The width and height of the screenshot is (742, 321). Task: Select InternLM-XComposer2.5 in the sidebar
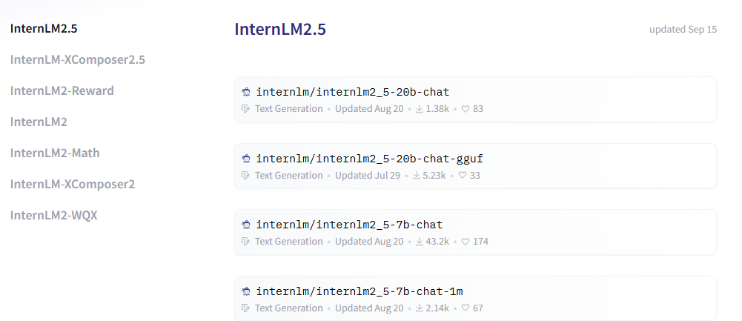[x=77, y=59]
